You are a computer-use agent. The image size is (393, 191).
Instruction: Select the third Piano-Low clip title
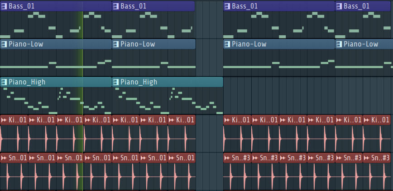click(x=249, y=44)
